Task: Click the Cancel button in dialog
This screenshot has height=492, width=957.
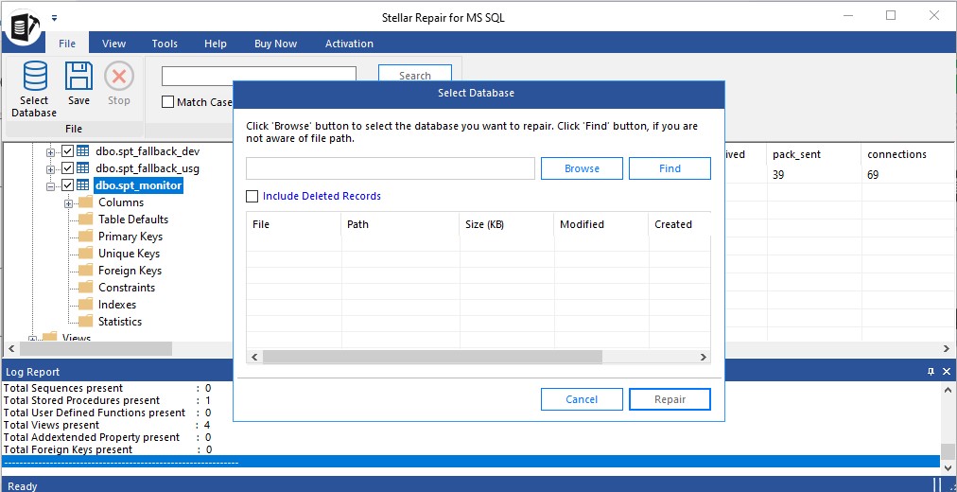Action: pos(582,399)
